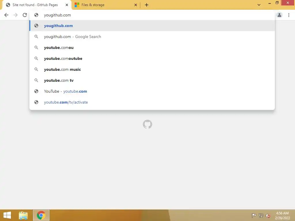
Task: Choose yougithub.com Google Search suggestion
Action: pyautogui.click(x=152, y=37)
